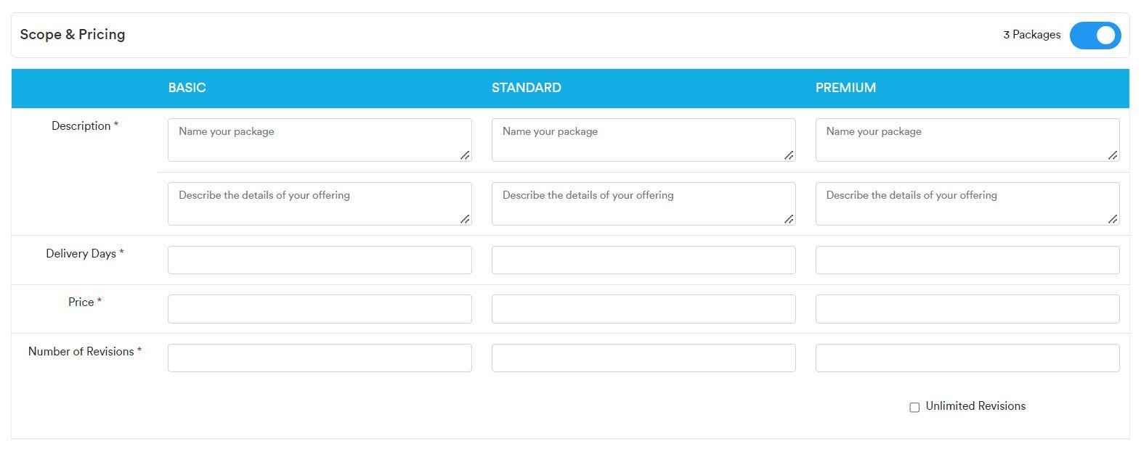
Task: Click Standard offering details resize handle
Action: coord(789,219)
